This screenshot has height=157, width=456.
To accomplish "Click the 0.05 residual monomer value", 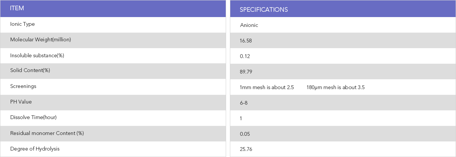I will click(x=245, y=134).
